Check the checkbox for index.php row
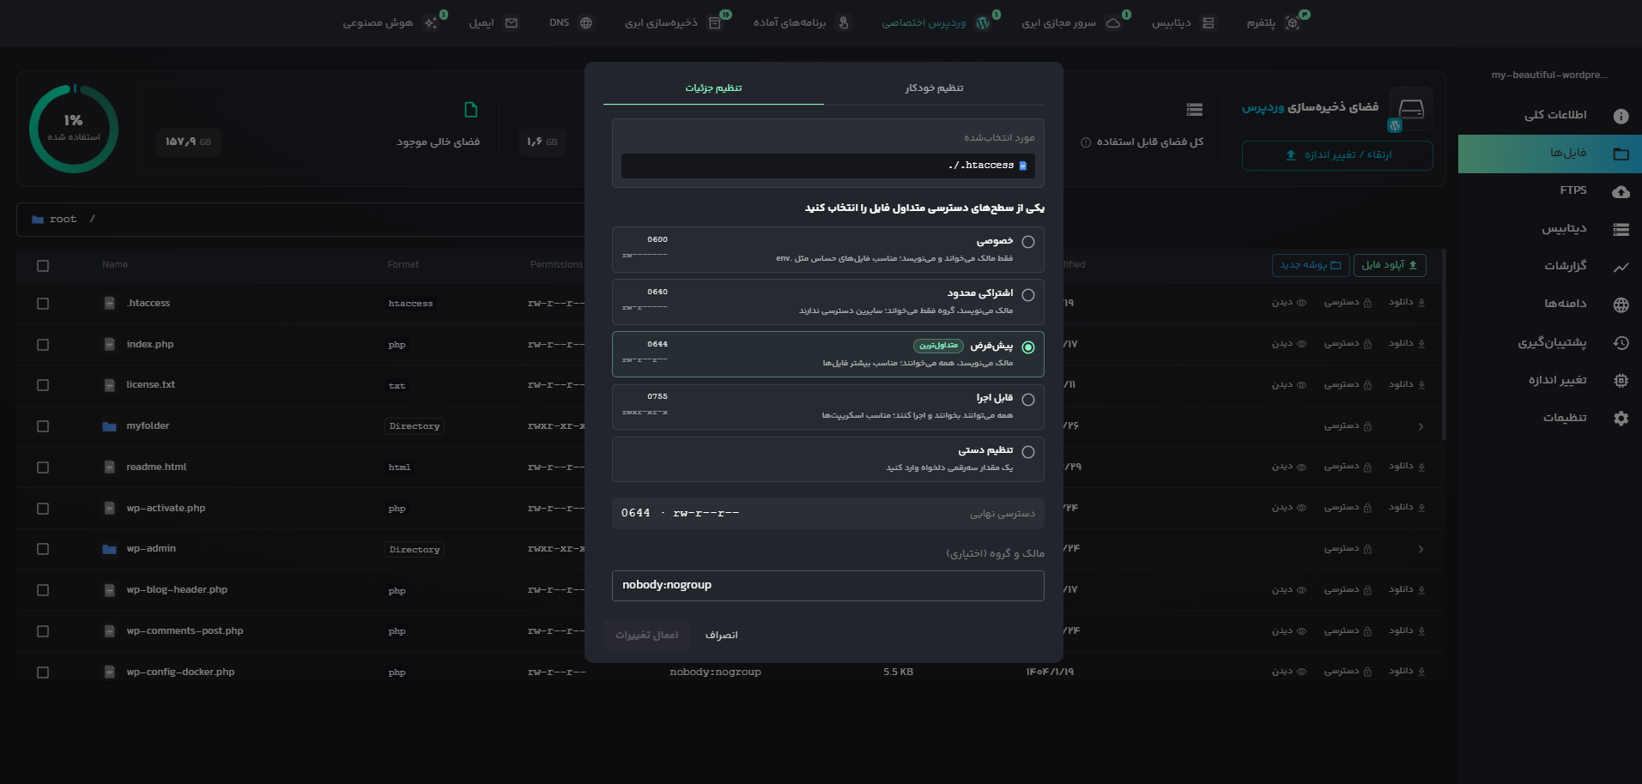This screenshot has width=1642, height=784. click(43, 345)
